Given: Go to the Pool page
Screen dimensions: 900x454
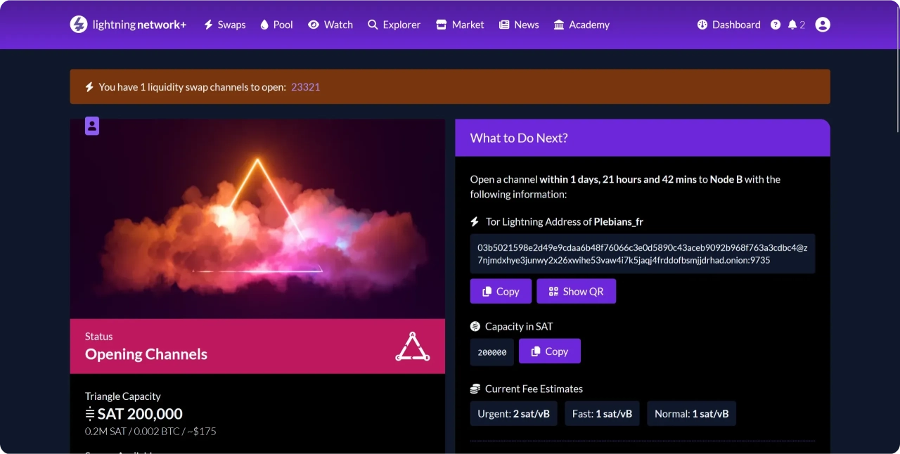Looking at the screenshot, I should click(276, 25).
